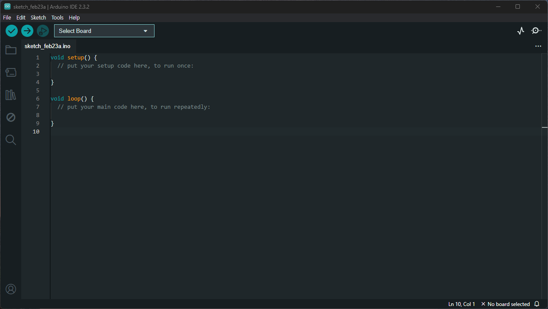Start debugging with the Debug button

point(43,31)
